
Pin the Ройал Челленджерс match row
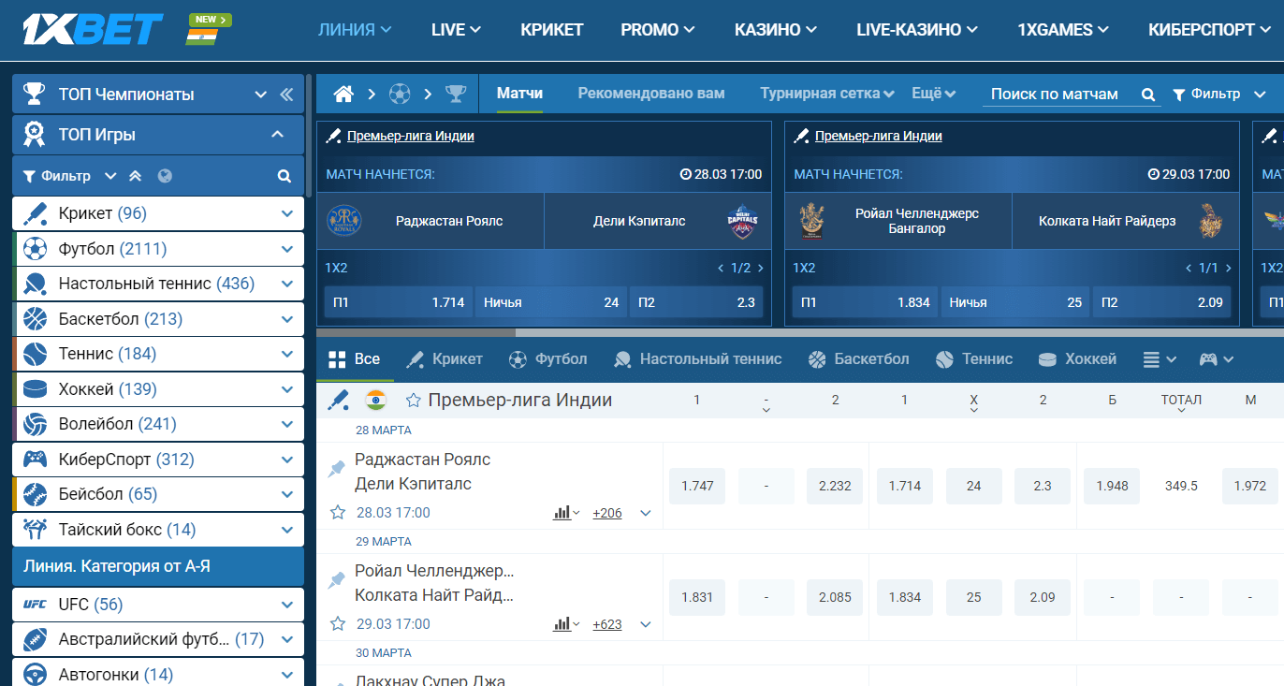[x=336, y=580]
